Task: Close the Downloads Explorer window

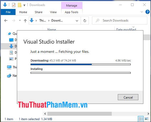Action: (x=144, y=5)
